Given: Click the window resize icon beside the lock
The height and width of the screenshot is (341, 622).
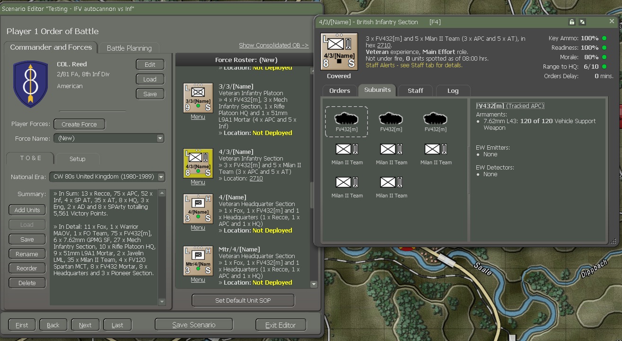Looking at the screenshot, I should [x=582, y=22].
